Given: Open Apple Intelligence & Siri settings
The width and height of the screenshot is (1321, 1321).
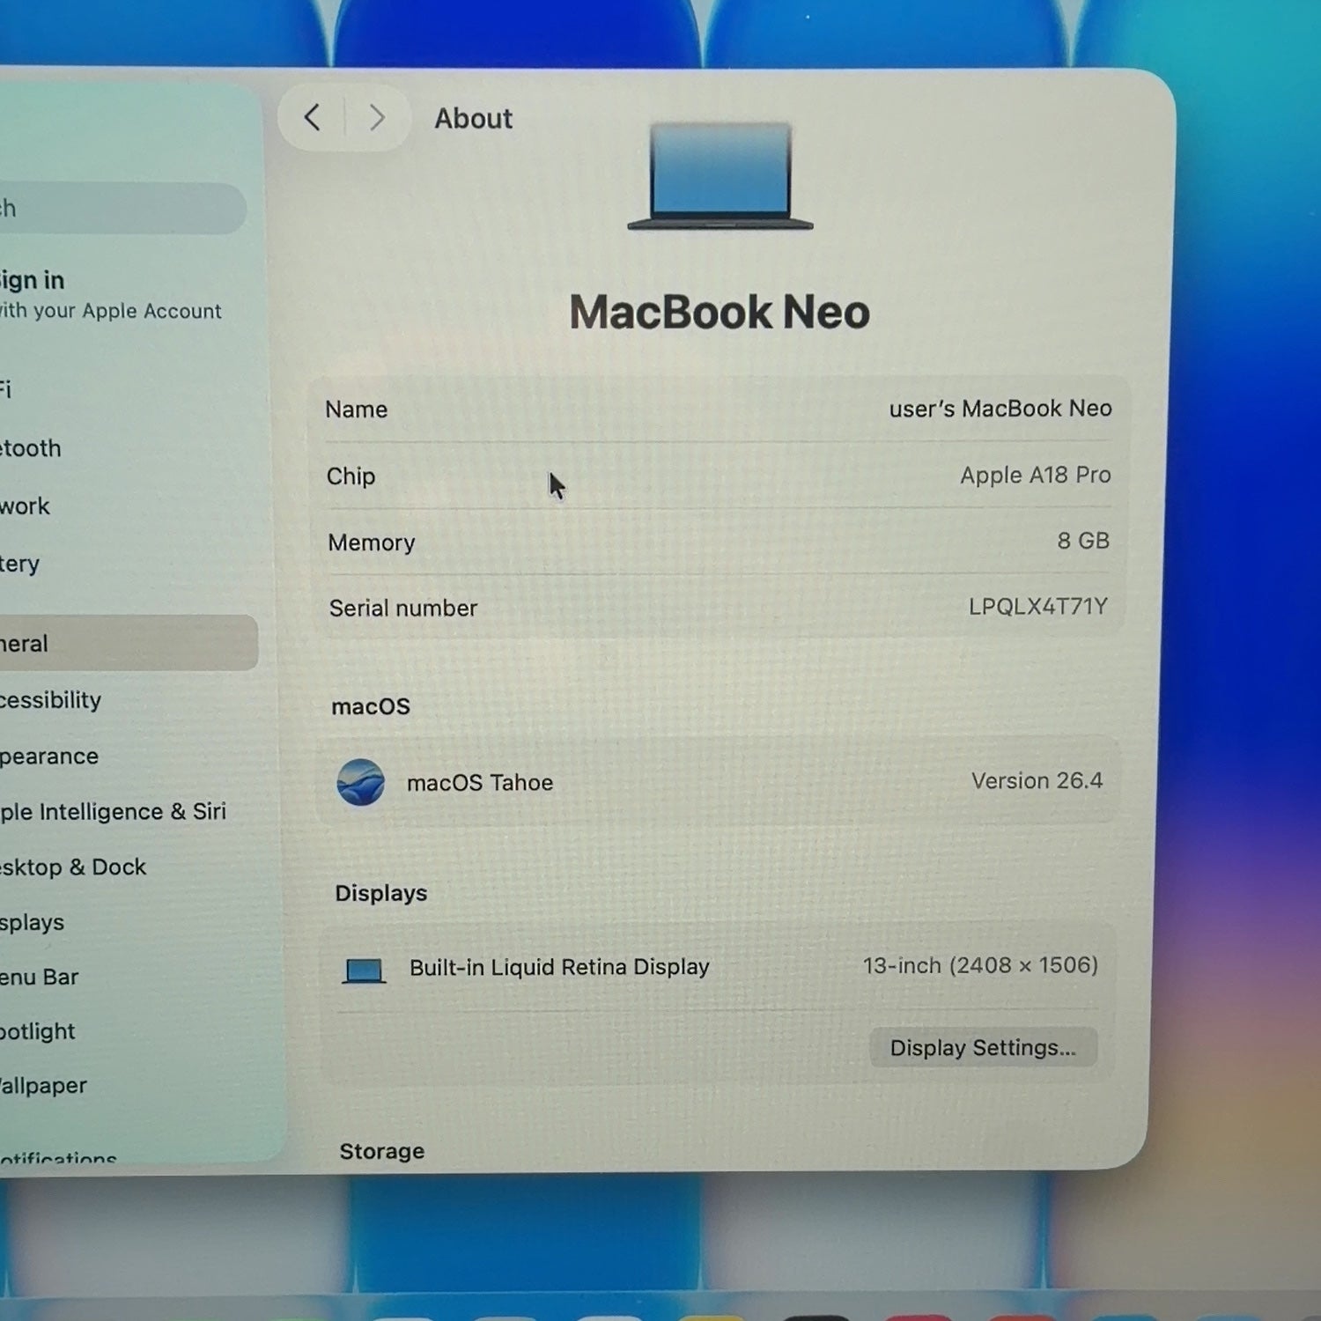Looking at the screenshot, I should 113,811.
